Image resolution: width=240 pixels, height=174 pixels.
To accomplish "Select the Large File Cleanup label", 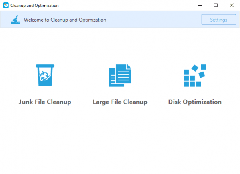I will pos(120,102).
